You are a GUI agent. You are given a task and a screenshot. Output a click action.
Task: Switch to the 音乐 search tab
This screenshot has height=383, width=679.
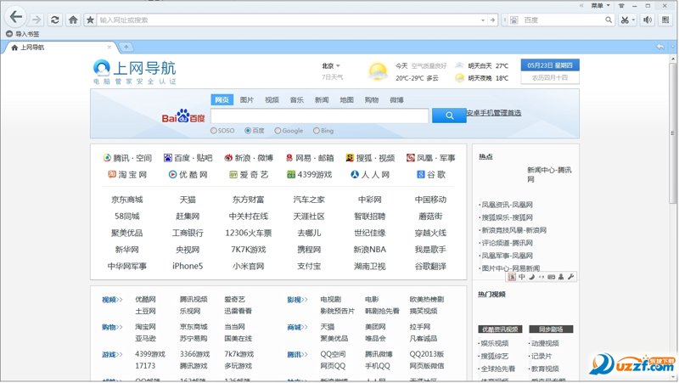296,99
